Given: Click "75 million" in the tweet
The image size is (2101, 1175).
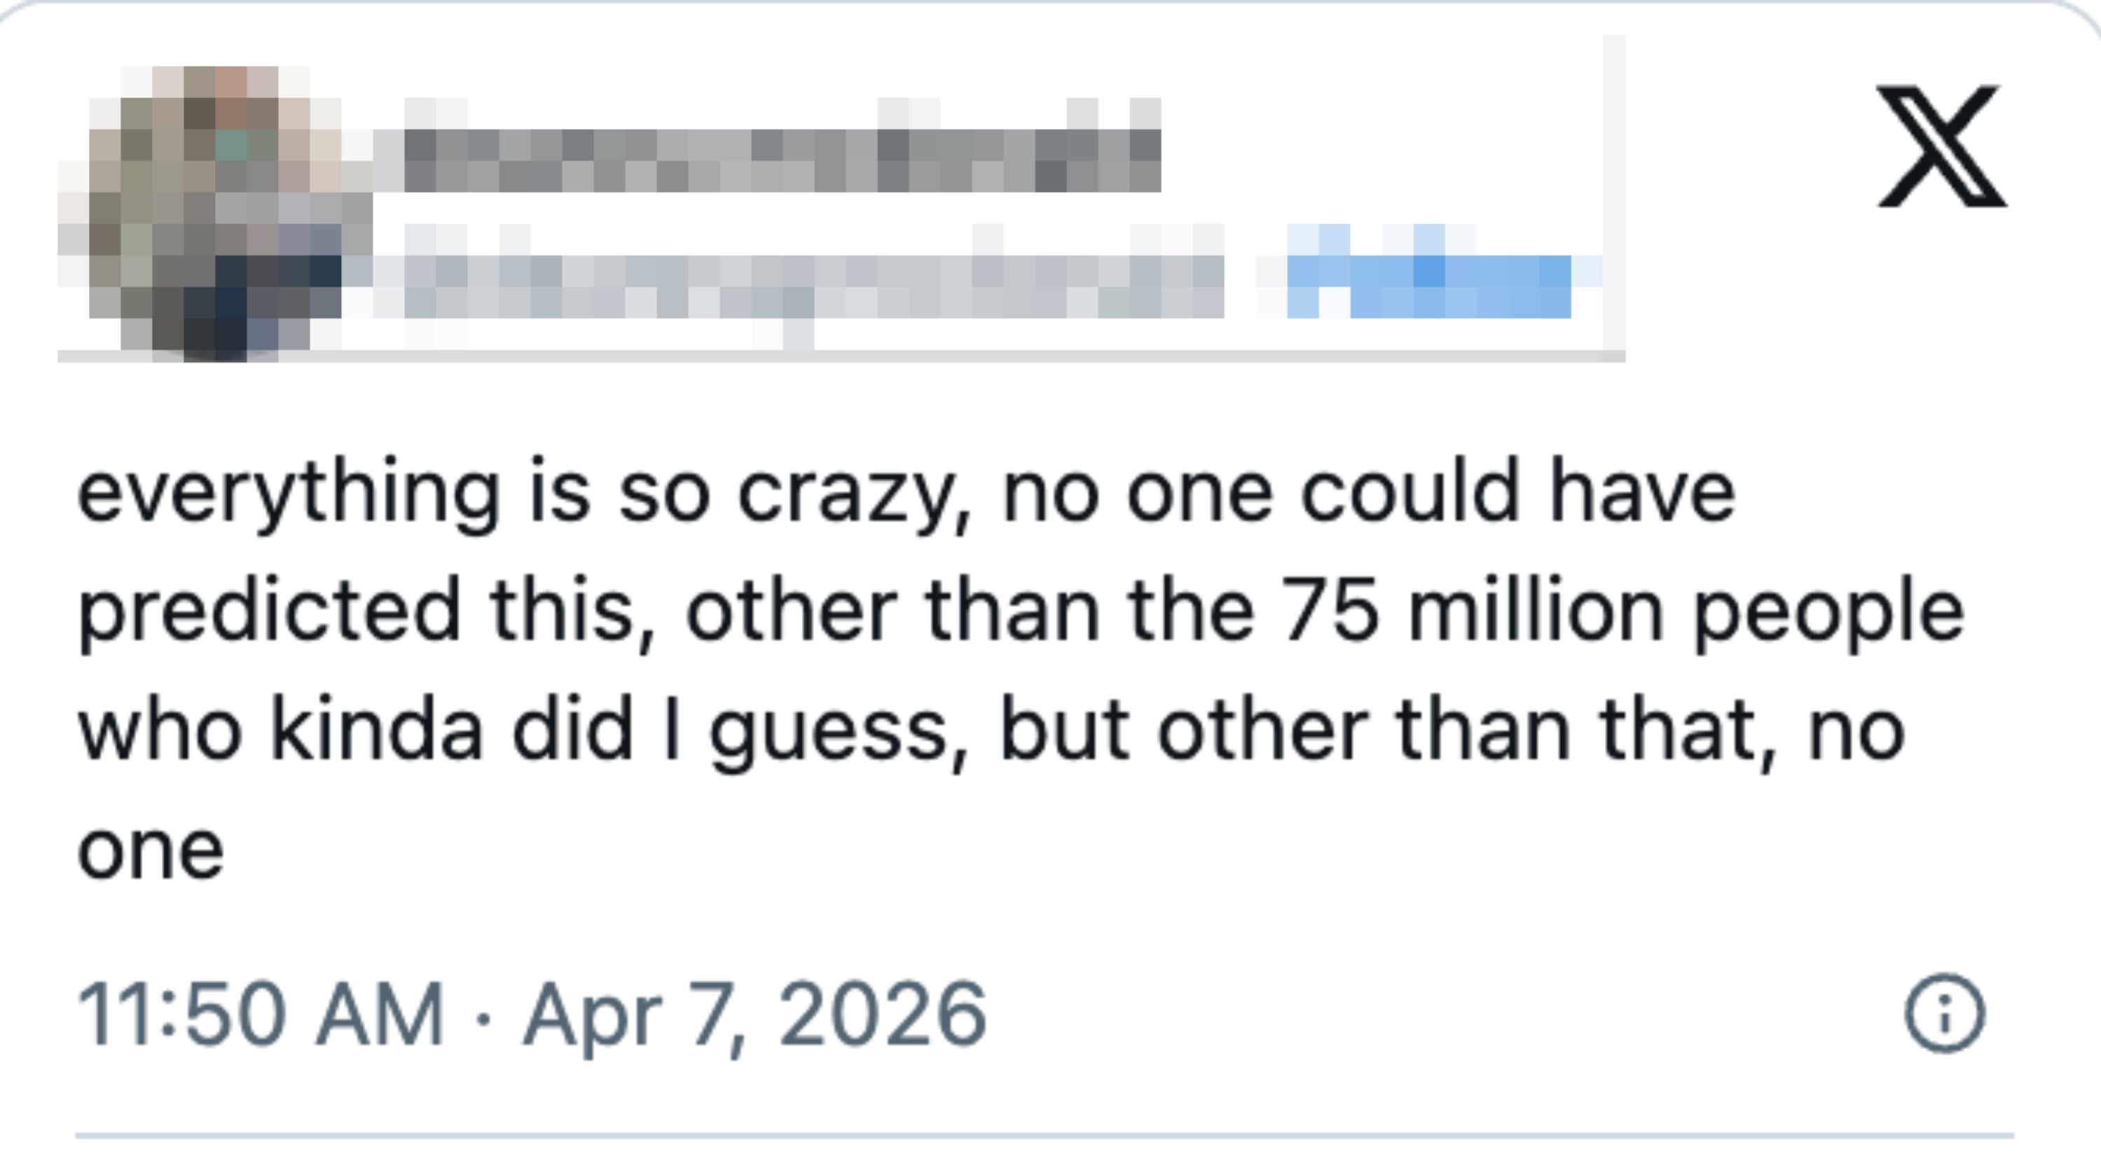Looking at the screenshot, I should click(x=1471, y=611).
